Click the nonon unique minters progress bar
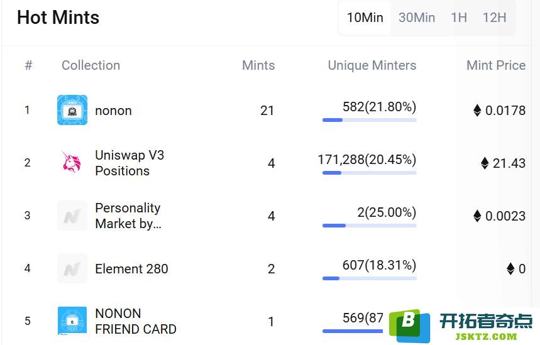 pos(369,119)
